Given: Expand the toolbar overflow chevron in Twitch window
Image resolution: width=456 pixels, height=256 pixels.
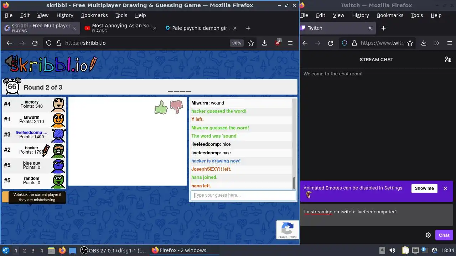Looking at the screenshot, I should click(x=436, y=43).
